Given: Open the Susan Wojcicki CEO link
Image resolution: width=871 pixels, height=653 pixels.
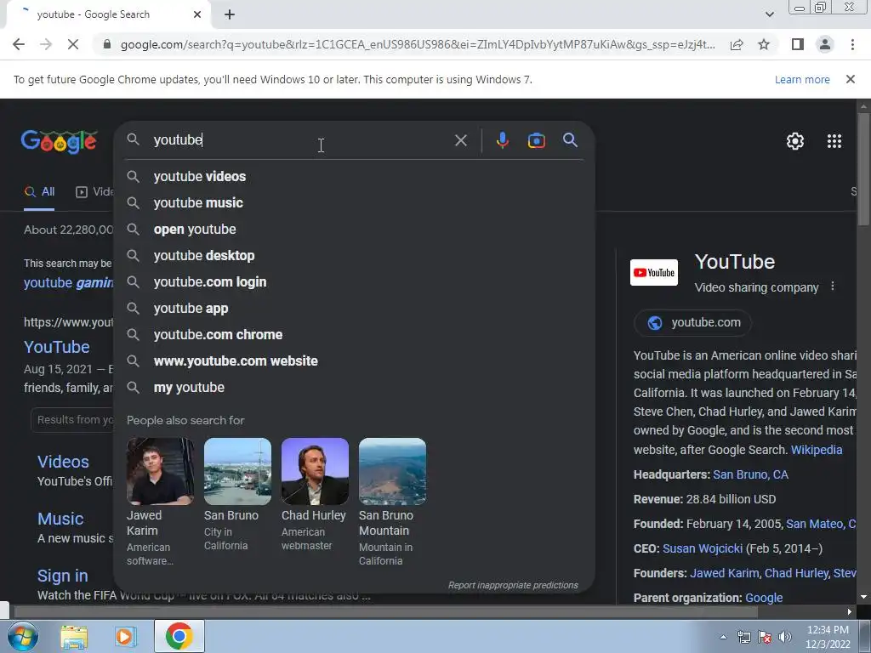Looking at the screenshot, I should click(x=702, y=548).
